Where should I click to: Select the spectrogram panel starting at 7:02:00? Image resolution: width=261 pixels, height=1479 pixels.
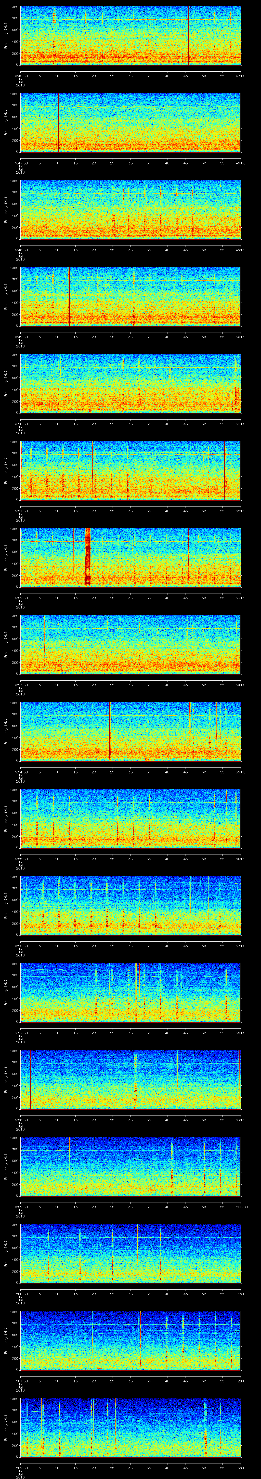click(130, 1427)
